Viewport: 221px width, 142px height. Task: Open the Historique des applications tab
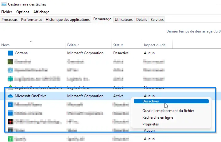[x=68, y=20]
